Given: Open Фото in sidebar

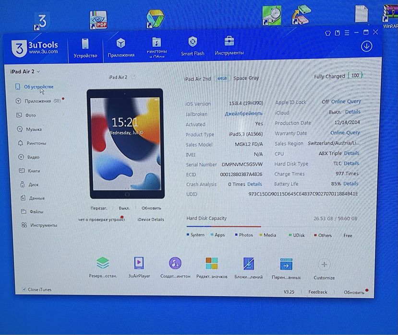Looking at the screenshot, I should coord(26,116).
